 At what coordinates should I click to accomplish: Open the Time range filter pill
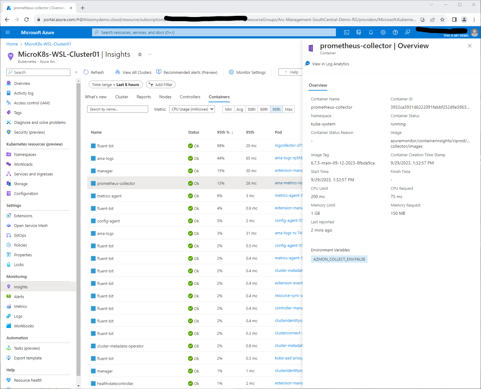pyautogui.click(x=116, y=85)
